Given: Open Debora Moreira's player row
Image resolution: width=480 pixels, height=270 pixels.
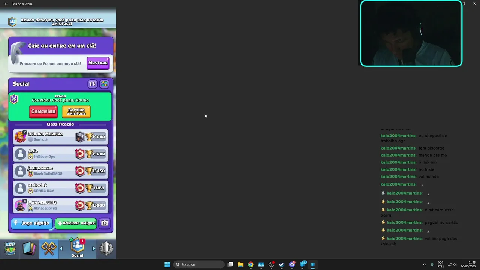Looking at the screenshot, I should click(x=60, y=137).
